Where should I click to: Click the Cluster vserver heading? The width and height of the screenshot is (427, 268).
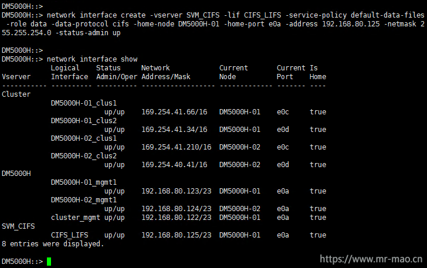[16, 94]
